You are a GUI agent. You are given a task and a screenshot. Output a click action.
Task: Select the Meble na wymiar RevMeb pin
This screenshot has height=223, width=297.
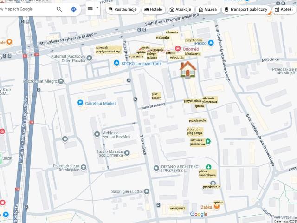pos(97,134)
